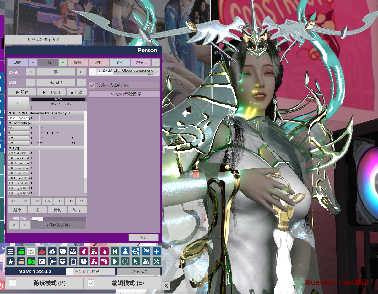Open the 姿势 tab
This screenshot has width=378, height=294.
[x=119, y=62]
